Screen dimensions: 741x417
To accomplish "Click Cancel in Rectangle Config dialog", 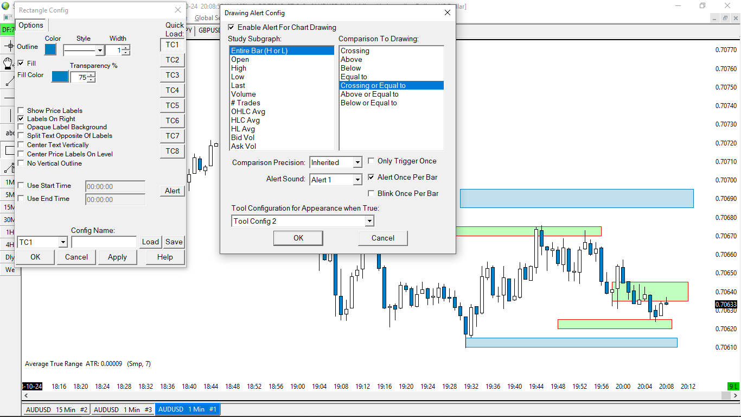I will pyautogui.click(x=76, y=257).
